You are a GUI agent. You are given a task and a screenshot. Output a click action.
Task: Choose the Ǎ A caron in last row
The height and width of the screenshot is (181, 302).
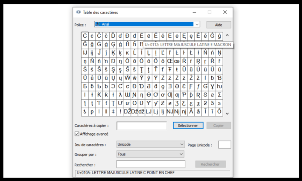point(191,112)
